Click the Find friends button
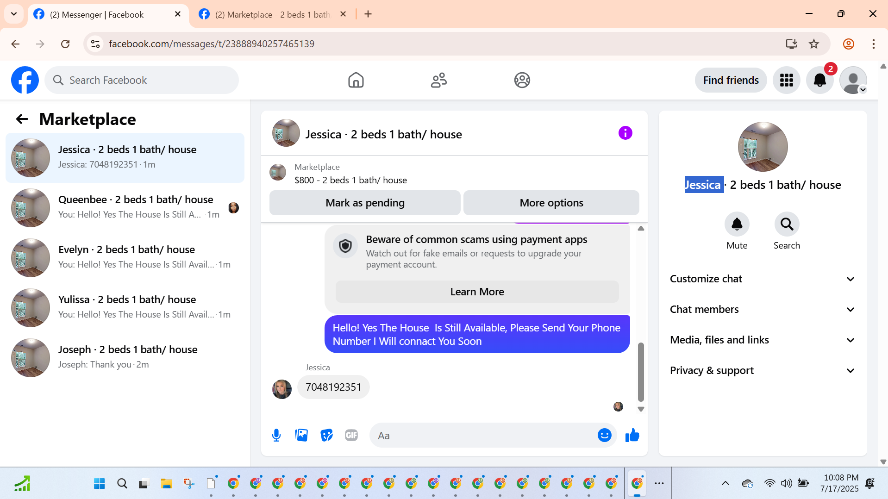 731,80
